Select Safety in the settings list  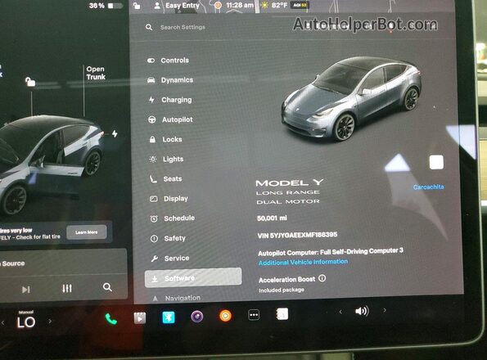tap(168, 238)
